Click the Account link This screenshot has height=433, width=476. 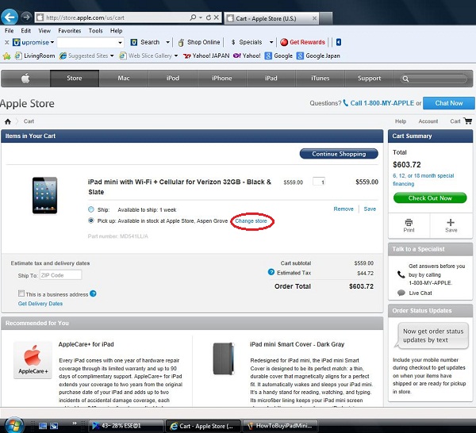pos(428,121)
